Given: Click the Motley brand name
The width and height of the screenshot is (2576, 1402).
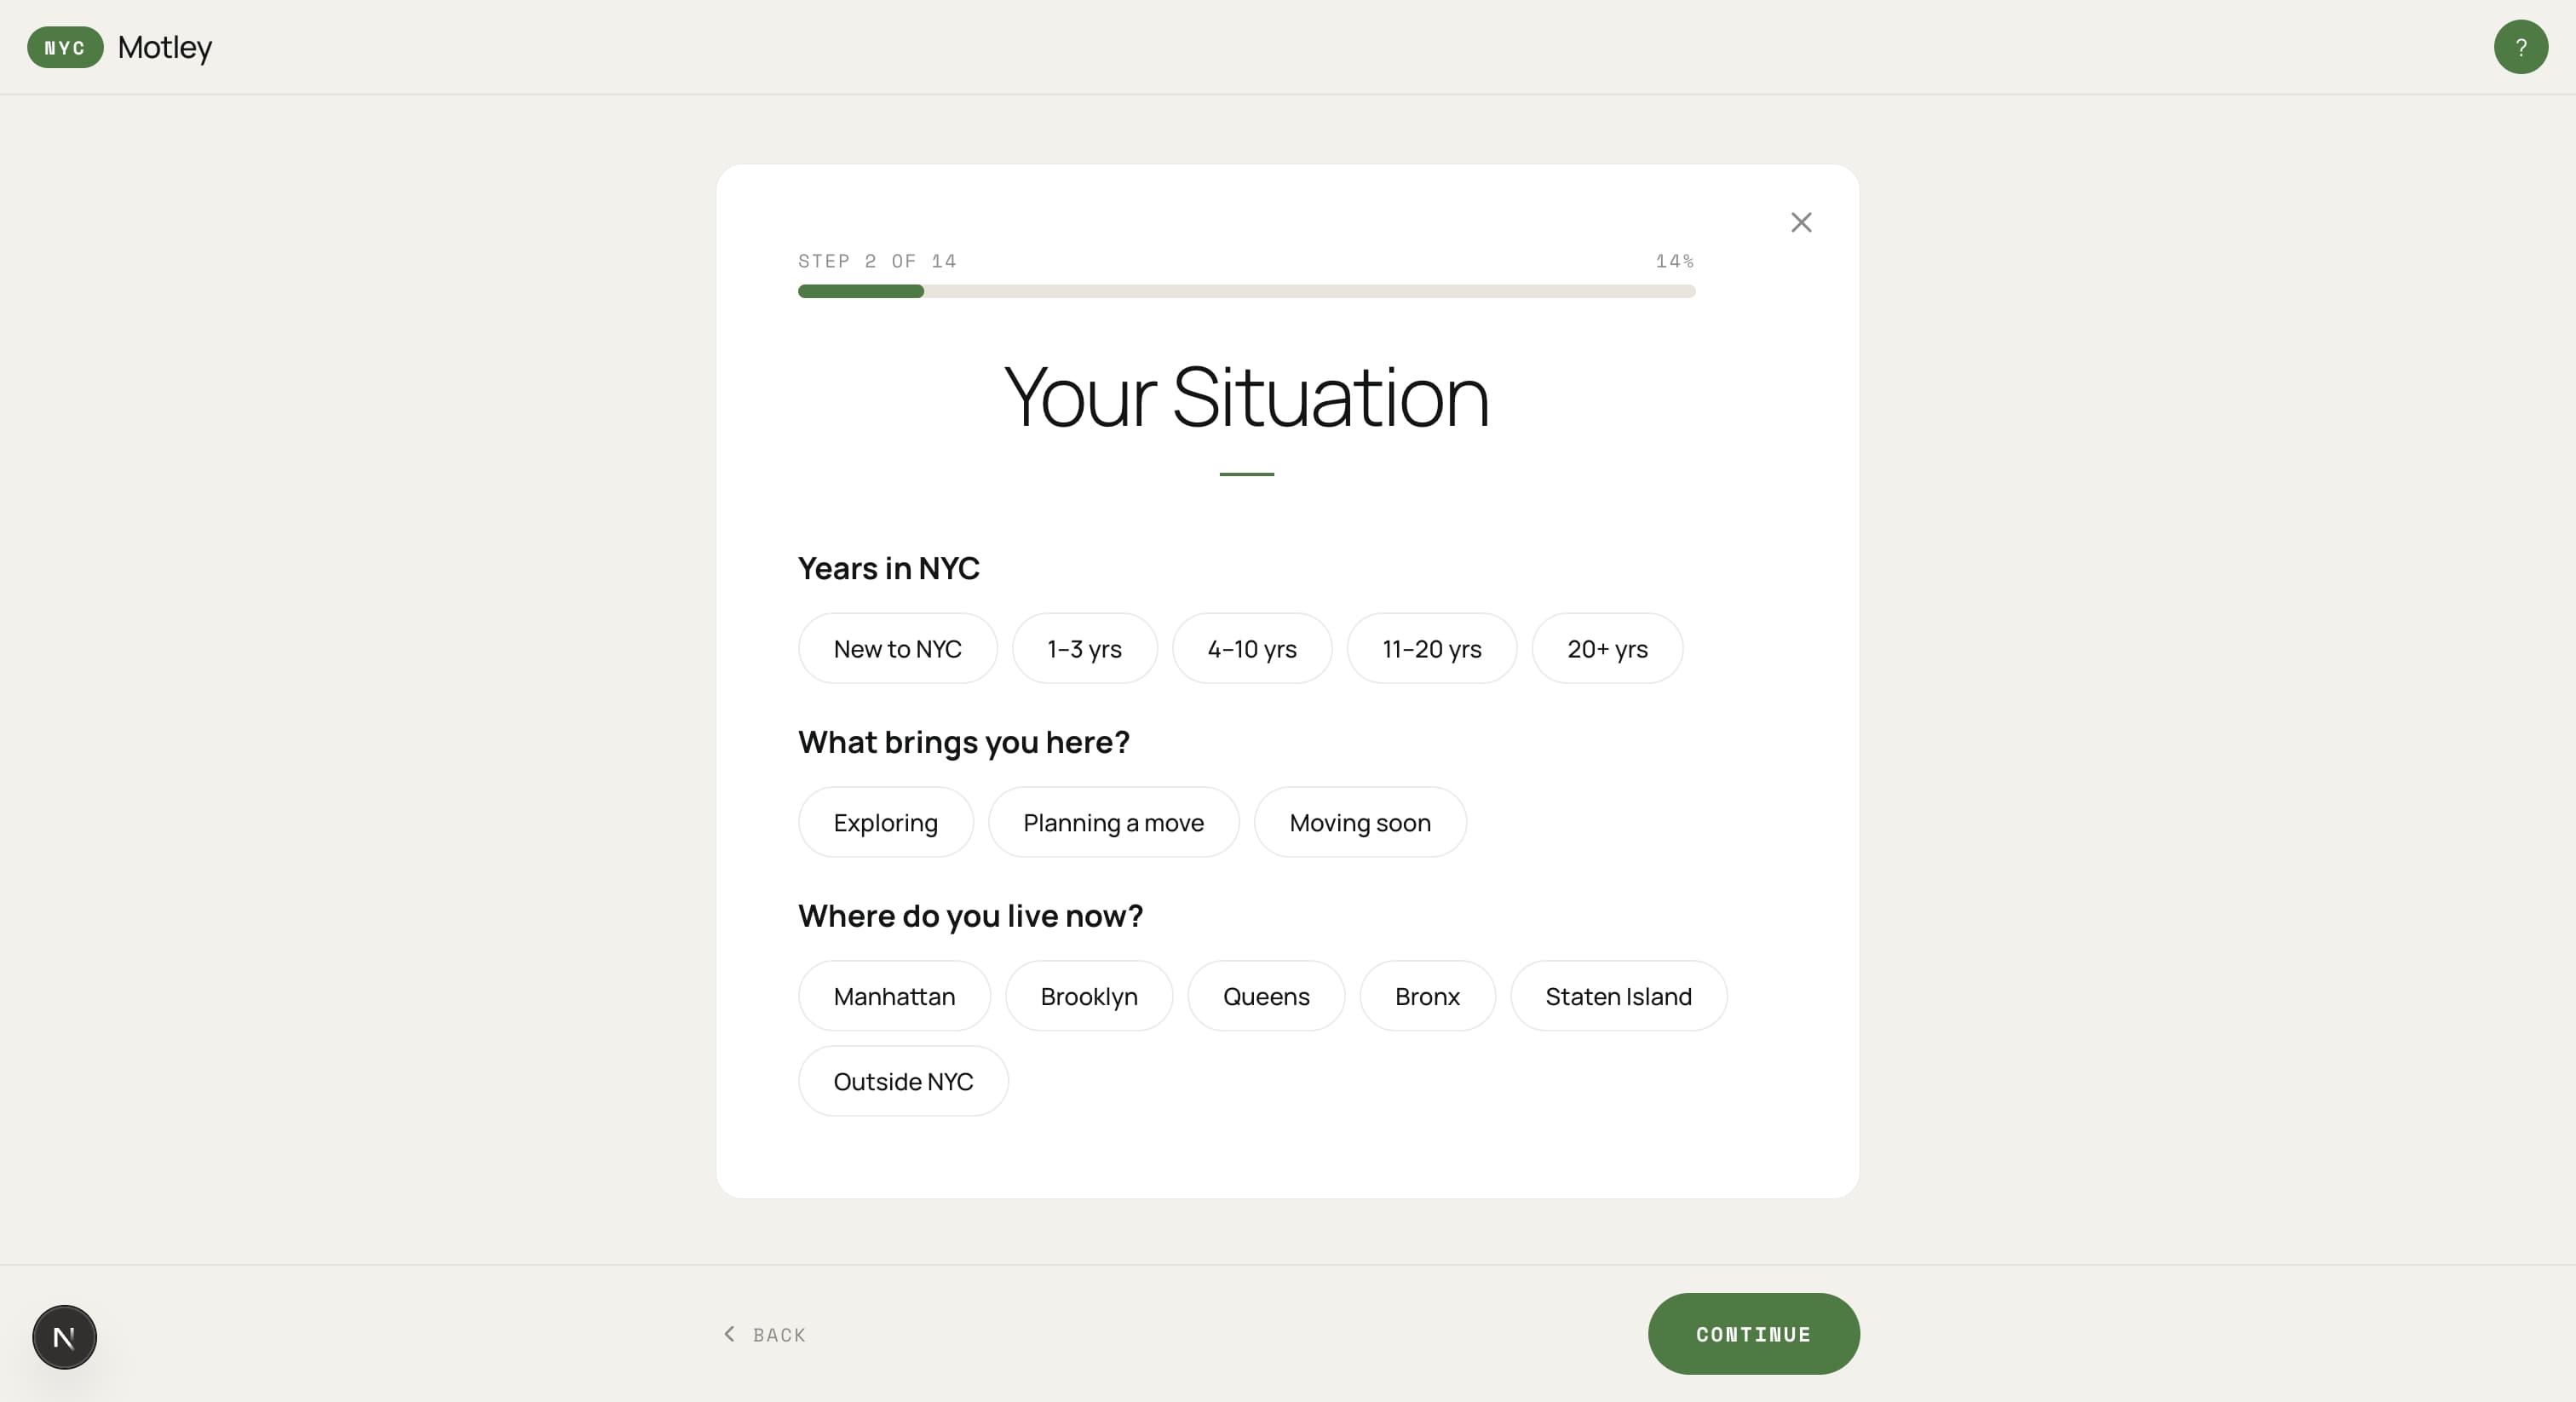Looking at the screenshot, I should (x=165, y=47).
